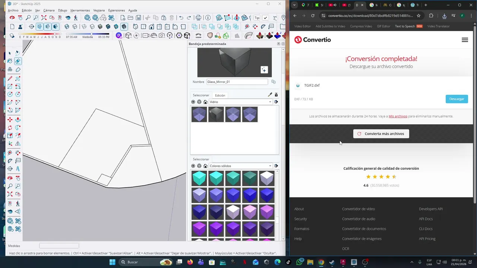Toggle Back Edges face style
477x268 pixels.
pos(75,26)
